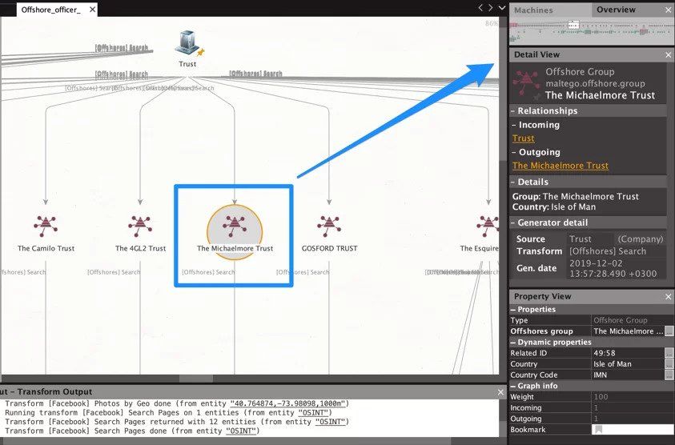Close the Property View panel
The height and width of the screenshot is (445, 675).
[x=668, y=296]
